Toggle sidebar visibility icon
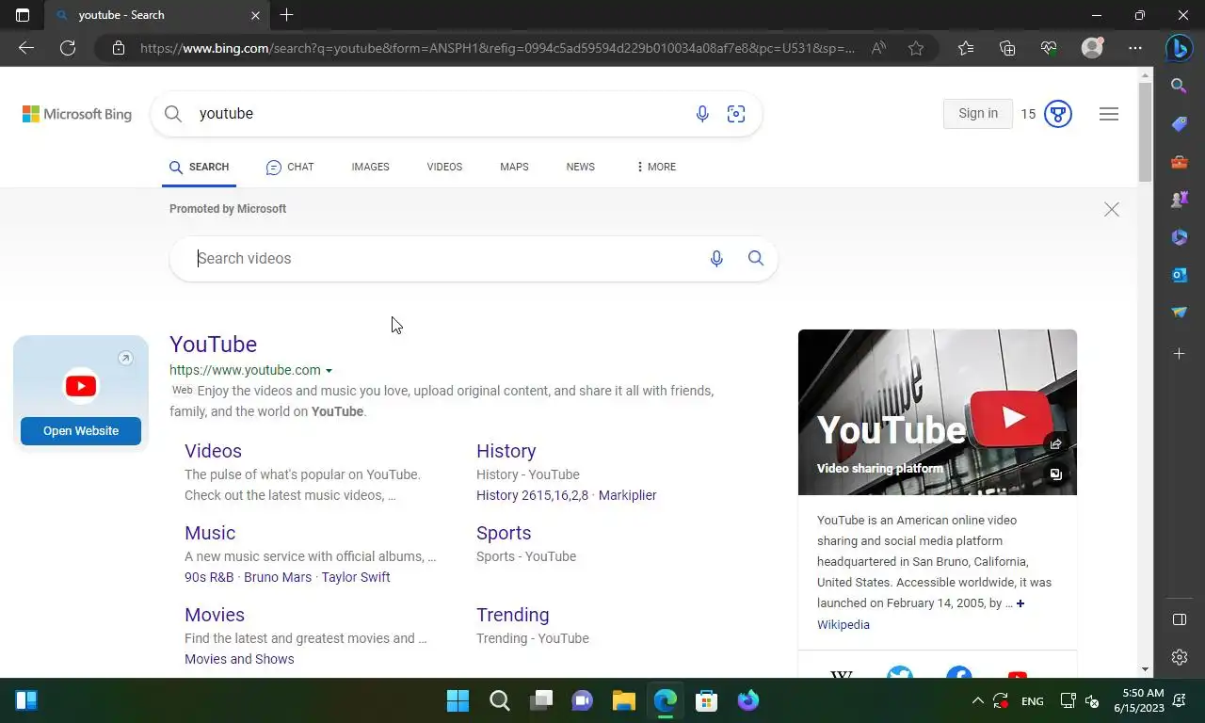Screen dimensions: 1205x723 [x=1179, y=619]
